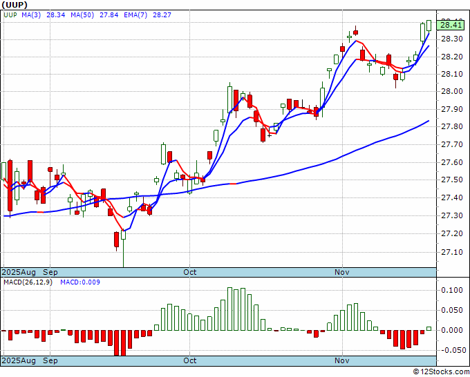Click the tallest green MACD histogram bar
The height and width of the screenshot is (377, 470).
pos(230,309)
